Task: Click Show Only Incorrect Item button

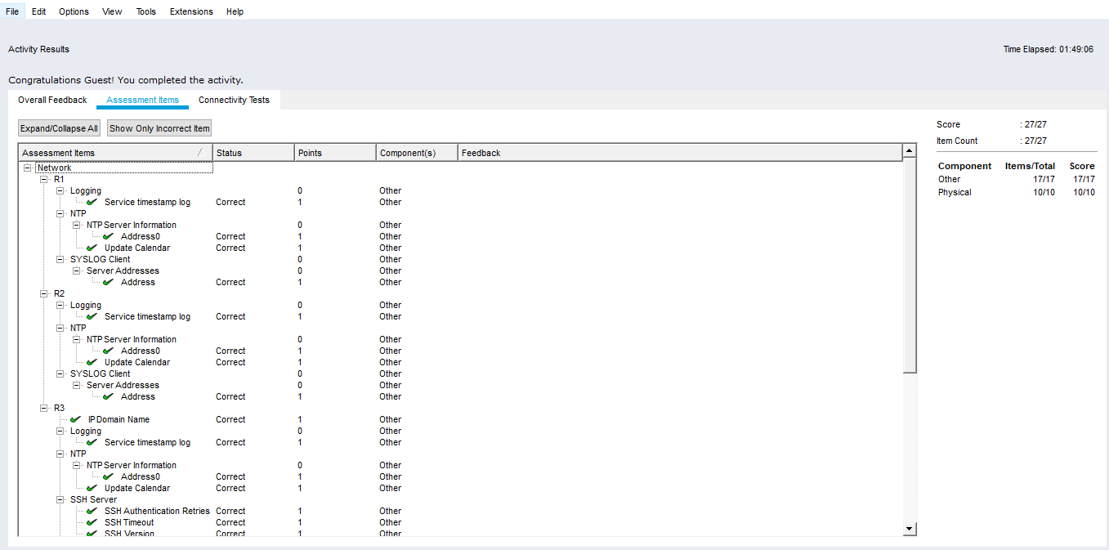Action: coord(159,128)
